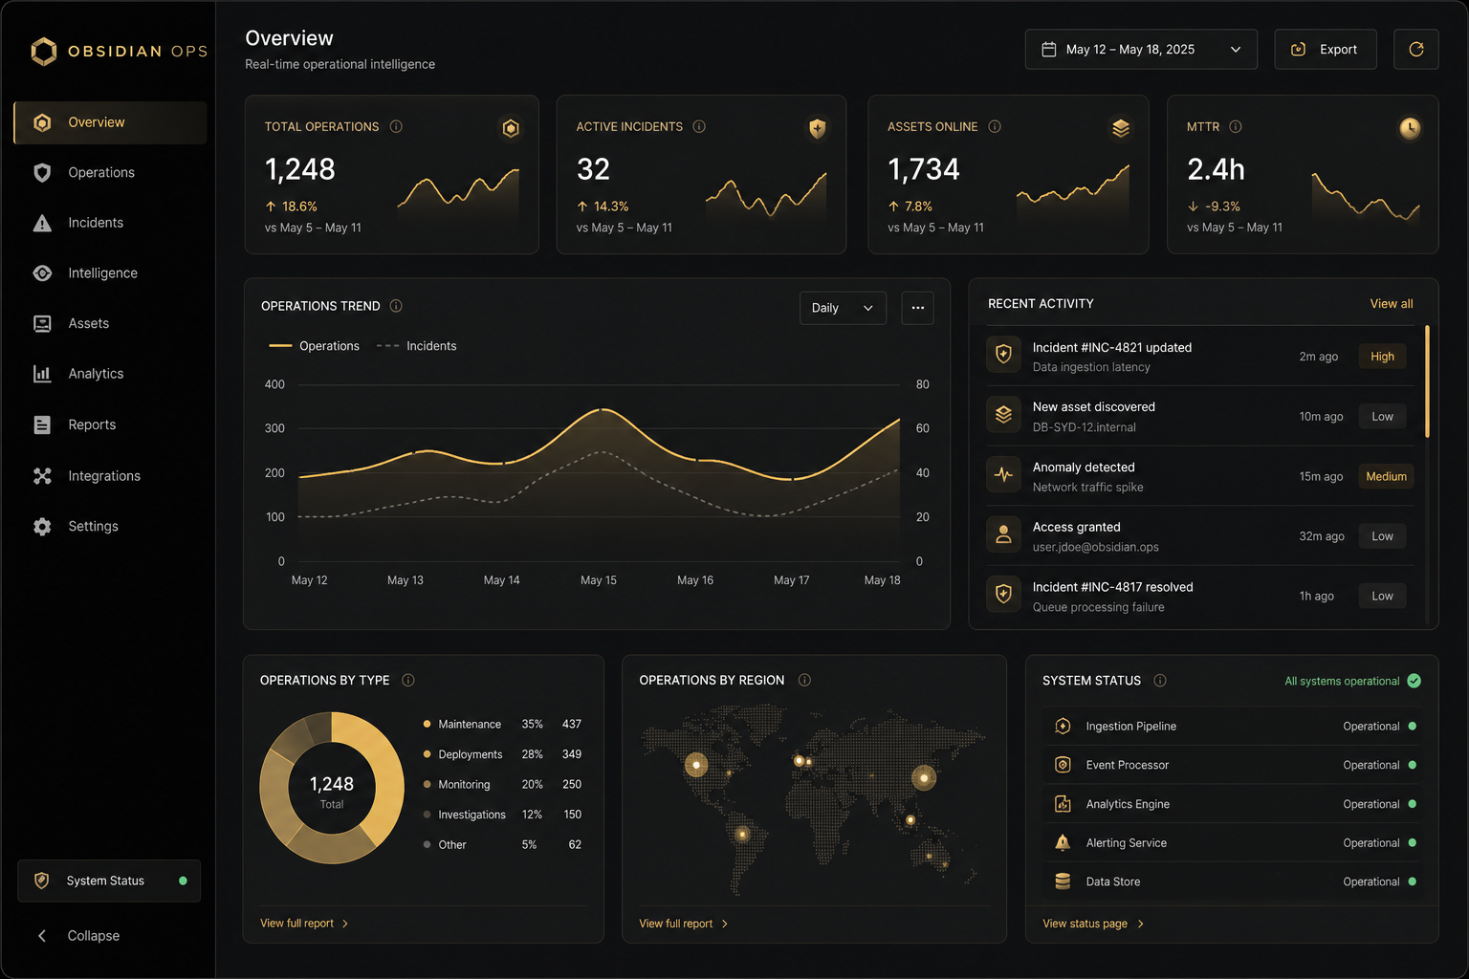Click the System Status sidebar button
The width and height of the screenshot is (1469, 979).
109,881
